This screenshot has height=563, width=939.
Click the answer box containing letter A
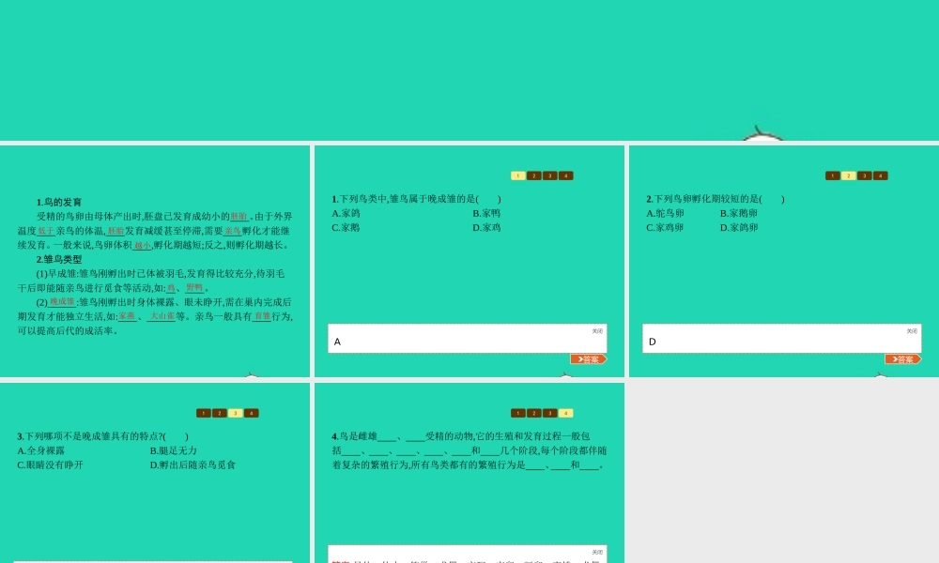point(467,339)
